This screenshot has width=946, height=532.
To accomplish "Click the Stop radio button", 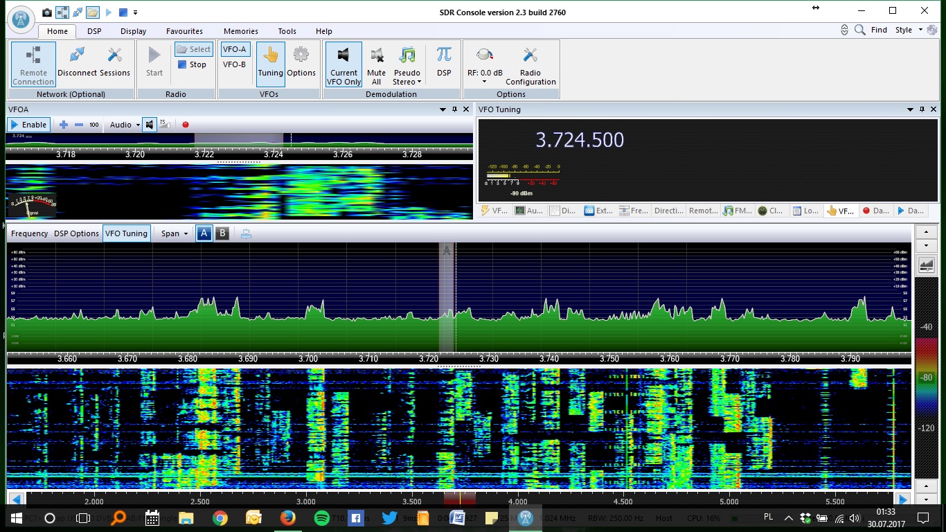I will 192,64.
